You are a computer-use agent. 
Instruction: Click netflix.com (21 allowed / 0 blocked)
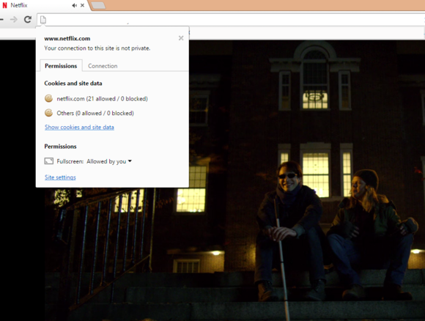[102, 99]
